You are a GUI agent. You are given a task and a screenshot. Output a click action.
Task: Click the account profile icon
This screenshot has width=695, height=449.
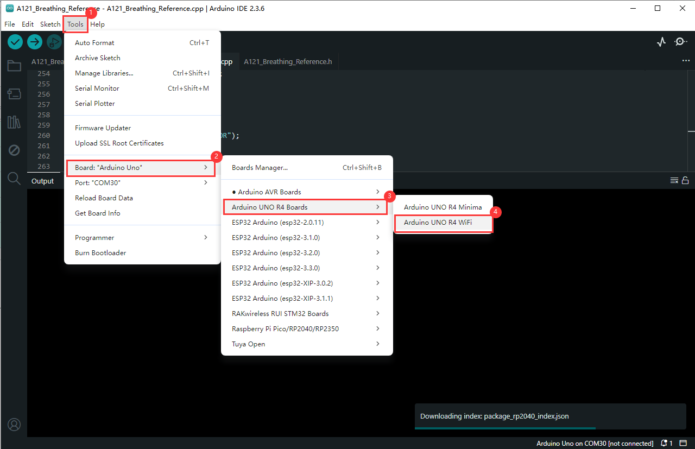pyautogui.click(x=14, y=424)
